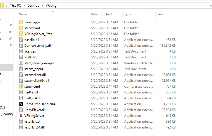
Task: Click the 27,594 KB size value
Action: pos(168,110)
